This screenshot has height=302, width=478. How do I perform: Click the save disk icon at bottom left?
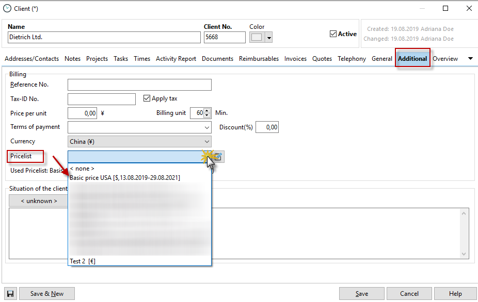click(10, 294)
